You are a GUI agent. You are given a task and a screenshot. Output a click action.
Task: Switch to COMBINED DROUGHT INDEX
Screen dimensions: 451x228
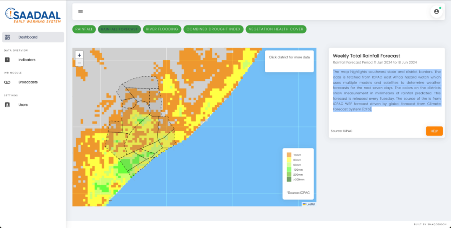click(x=213, y=29)
